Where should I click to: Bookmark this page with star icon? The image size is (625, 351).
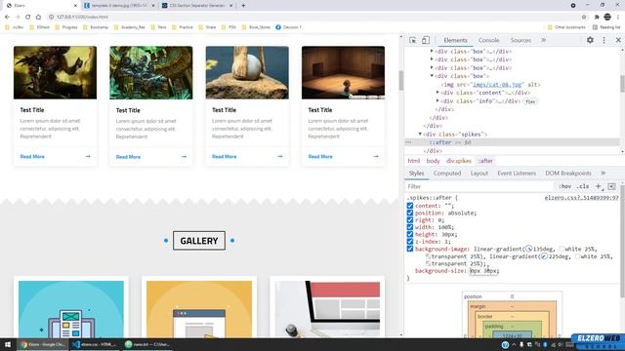(x=584, y=18)
